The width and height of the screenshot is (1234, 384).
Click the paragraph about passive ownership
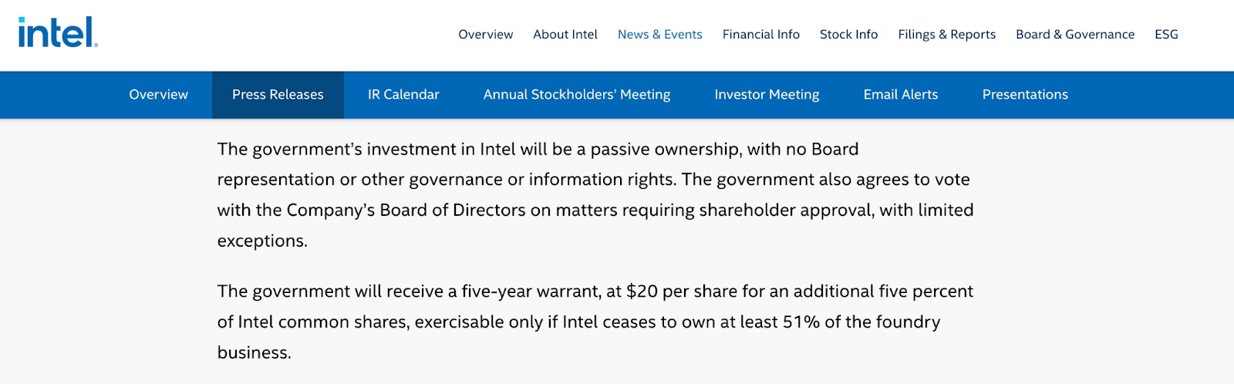pos(594,180)
